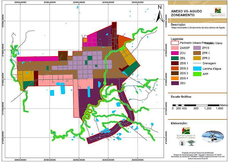Click the north arrow compass symbol

[160, 14]
